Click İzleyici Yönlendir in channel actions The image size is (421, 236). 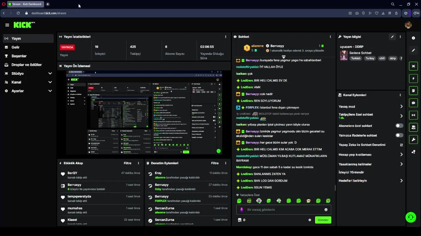(x=351, y=172)
